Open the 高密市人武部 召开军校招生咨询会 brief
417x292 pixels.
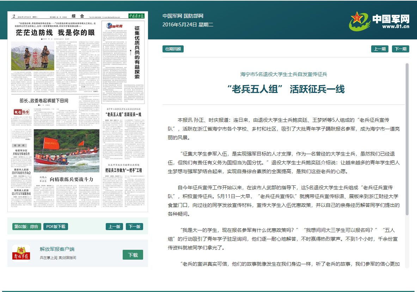pyautogui.click(x=21, y=171)
